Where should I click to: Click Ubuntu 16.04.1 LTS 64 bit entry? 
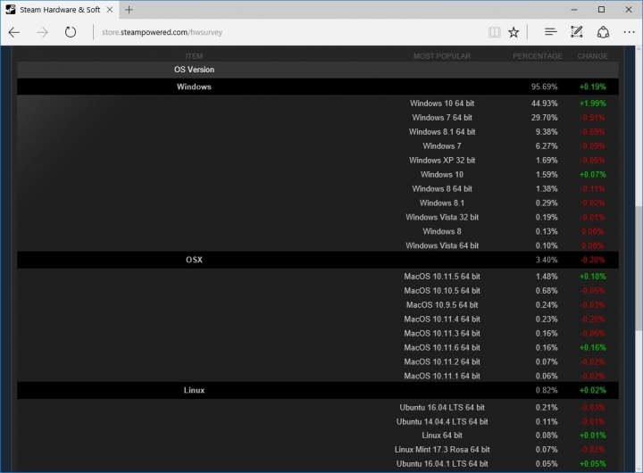(x=442, y=464)
